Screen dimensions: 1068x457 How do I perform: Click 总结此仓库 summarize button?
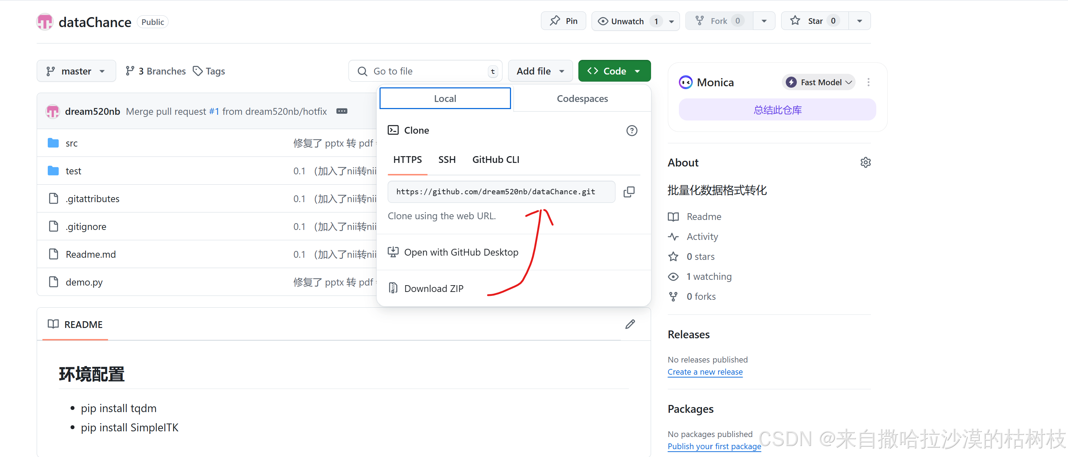tap(777, 110)
